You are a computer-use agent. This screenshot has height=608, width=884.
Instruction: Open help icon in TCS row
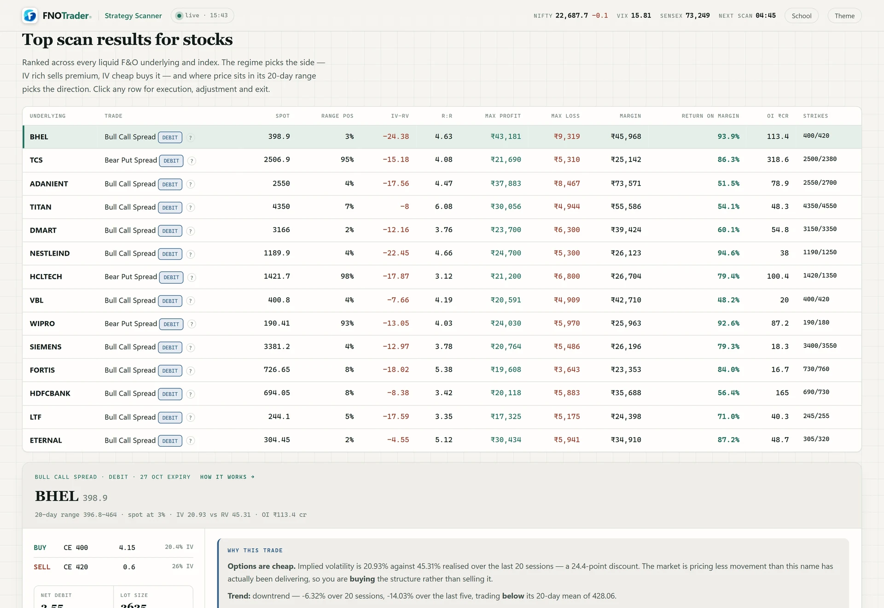(192, 161)
